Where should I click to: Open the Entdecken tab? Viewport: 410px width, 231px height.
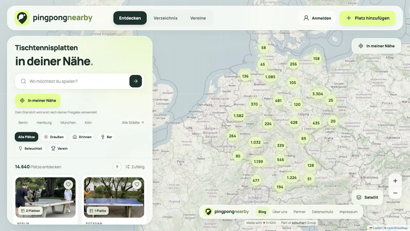130,18
